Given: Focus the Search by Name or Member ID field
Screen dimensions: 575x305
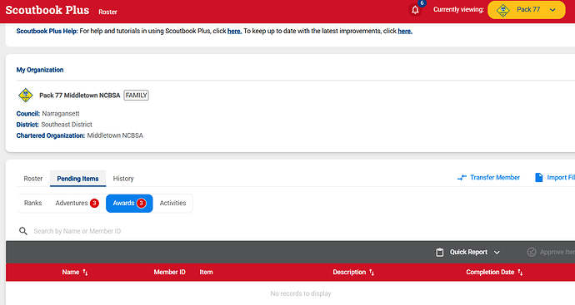Looking at the screenshot, I should pyautogui.click(x=147, y=231).
